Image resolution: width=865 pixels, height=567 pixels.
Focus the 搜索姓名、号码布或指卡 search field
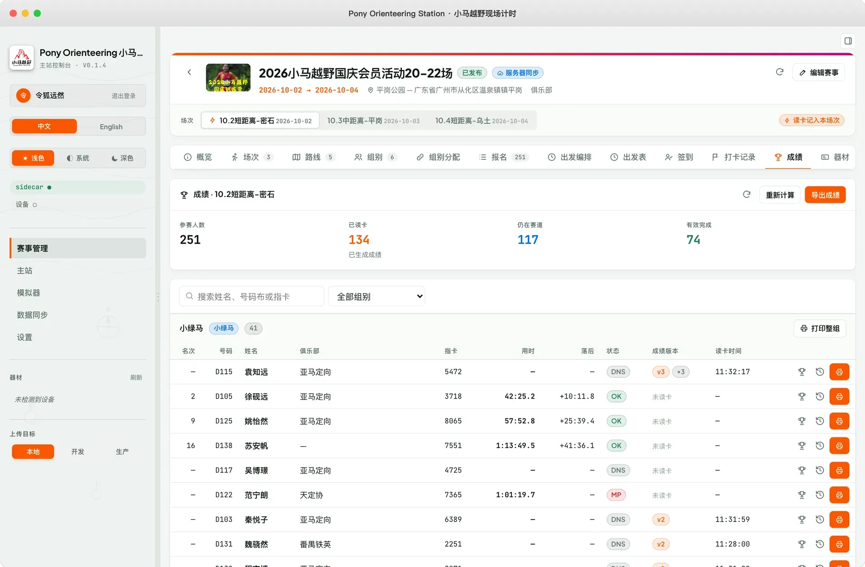pos(251,296)
